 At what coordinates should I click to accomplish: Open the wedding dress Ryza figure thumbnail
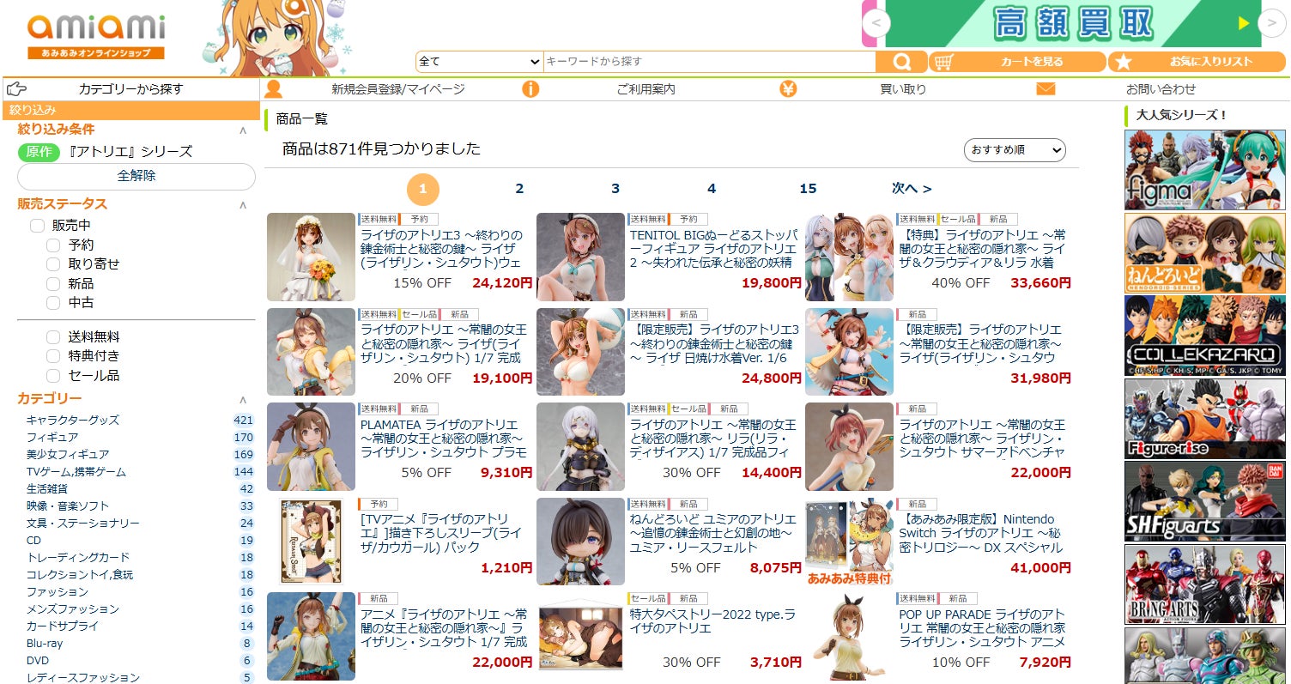point(311,257)
